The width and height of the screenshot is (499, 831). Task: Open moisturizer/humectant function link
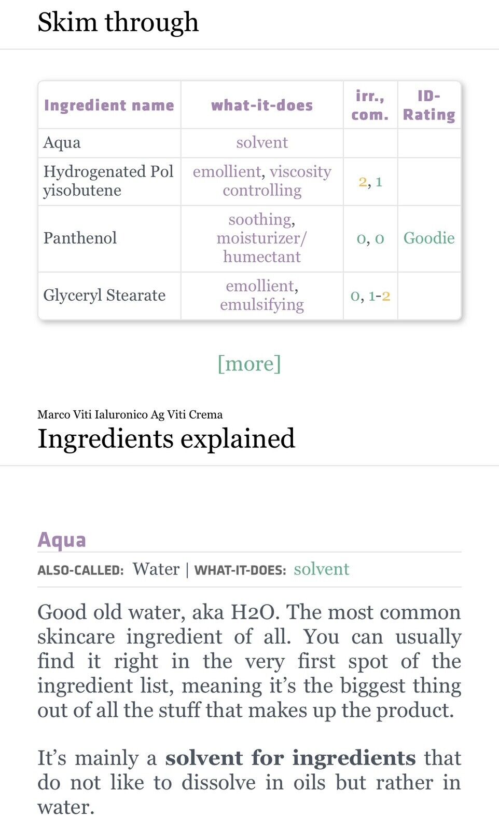coord(262,247)
